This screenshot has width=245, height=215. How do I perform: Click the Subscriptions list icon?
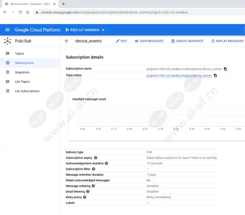tap(7, 63)
